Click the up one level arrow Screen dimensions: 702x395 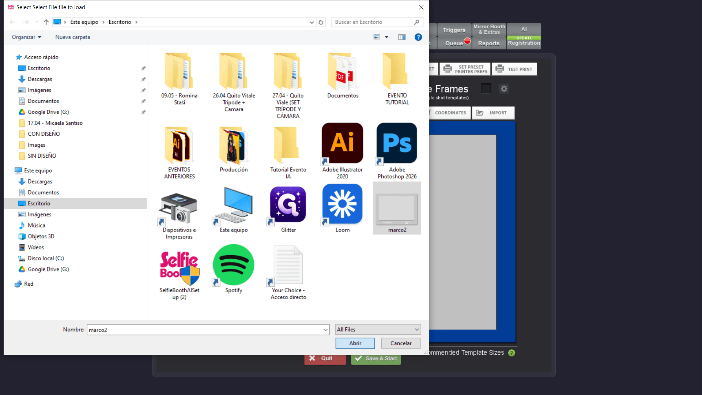[x=46, y=22]
